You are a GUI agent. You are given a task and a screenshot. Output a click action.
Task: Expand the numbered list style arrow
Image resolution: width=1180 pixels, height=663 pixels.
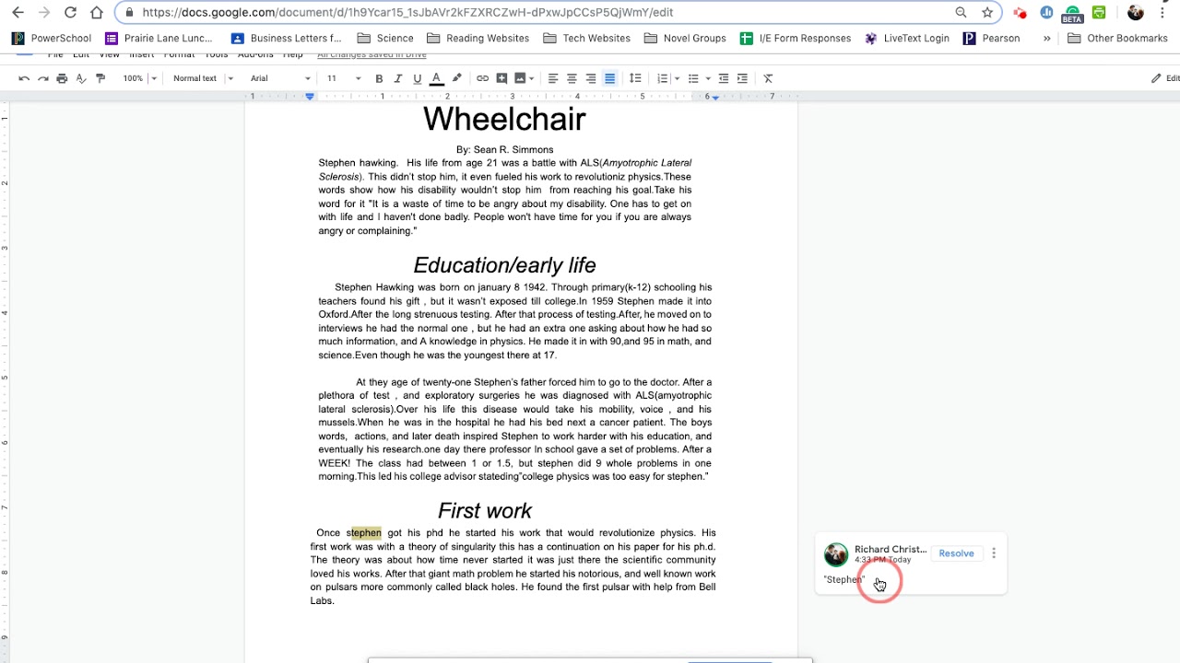tap(677, 78)
